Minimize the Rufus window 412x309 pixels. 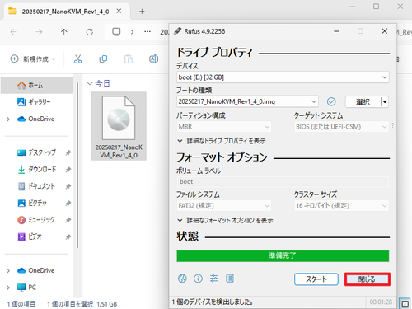pos(336,31)
